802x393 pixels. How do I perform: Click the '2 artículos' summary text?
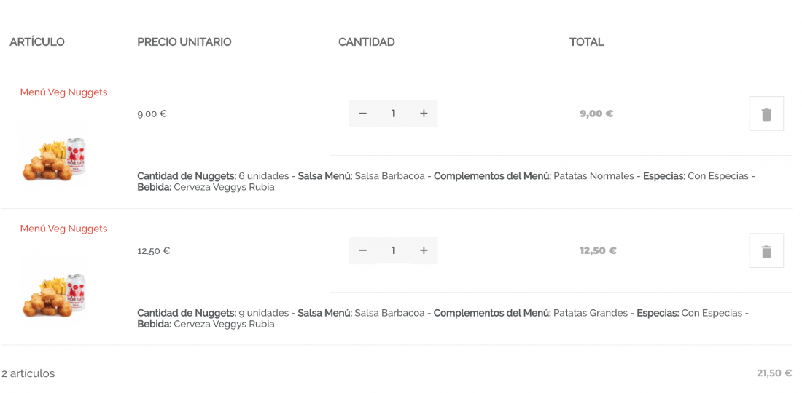click(28, 373)
